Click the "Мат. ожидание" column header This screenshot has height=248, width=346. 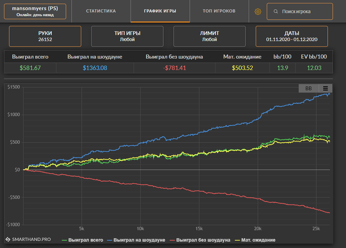click(x=242, y=57)
